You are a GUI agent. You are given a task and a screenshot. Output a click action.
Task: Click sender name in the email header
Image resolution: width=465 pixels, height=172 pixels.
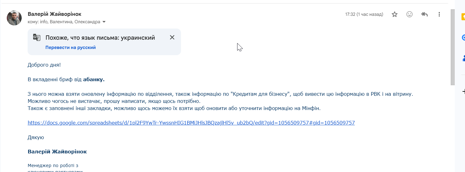[x=55, y=14]
